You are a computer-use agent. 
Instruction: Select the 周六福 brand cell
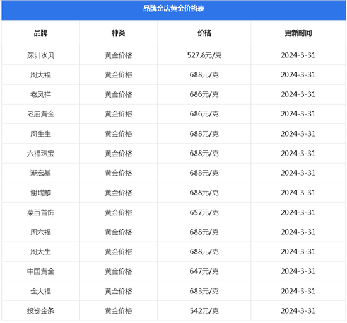[41, 232]
